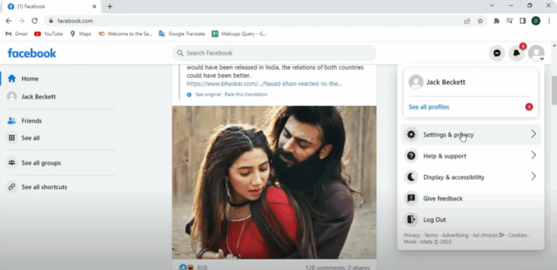Viewport: 557px width, 270px height.
Task: Open the bhaskar.com article link
Action: [x=264, y=84]
